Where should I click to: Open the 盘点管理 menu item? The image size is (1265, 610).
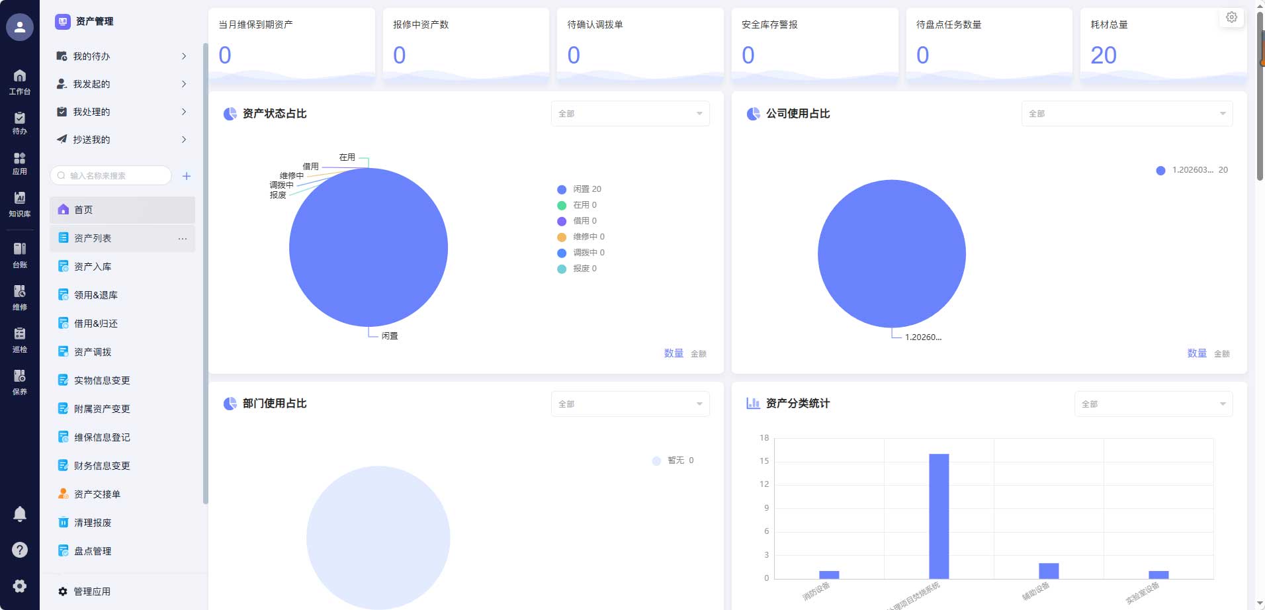point(93,551)
